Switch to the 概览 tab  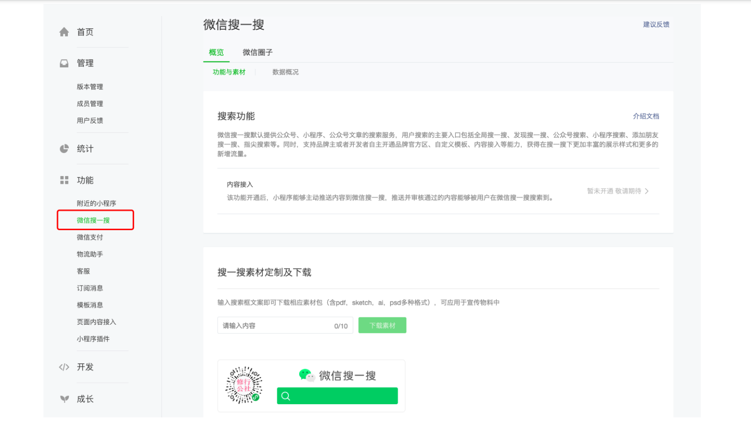click(216, 52)
